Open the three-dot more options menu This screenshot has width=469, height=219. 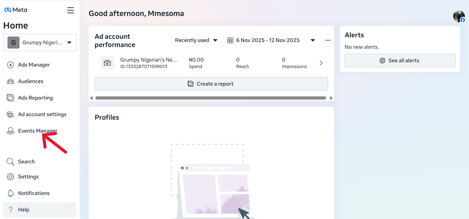(x=328, y=40)
